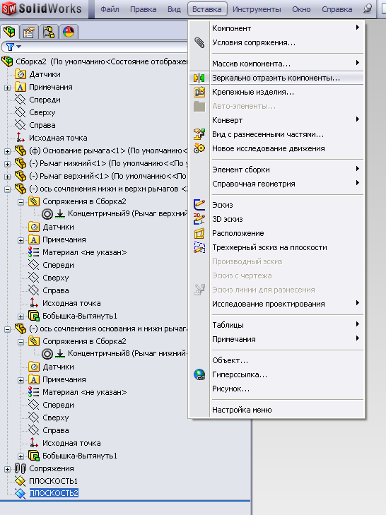Screen dimensions: 386x515
Task: Choose Массив компонента… menu entry
Action: click(276, 64)
